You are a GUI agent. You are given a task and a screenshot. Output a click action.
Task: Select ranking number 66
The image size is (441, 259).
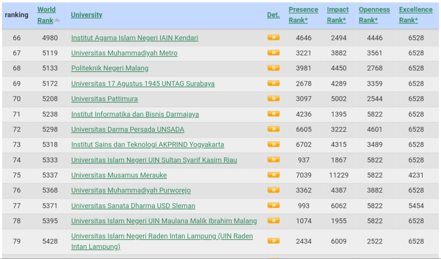click(x=17, y=38)
